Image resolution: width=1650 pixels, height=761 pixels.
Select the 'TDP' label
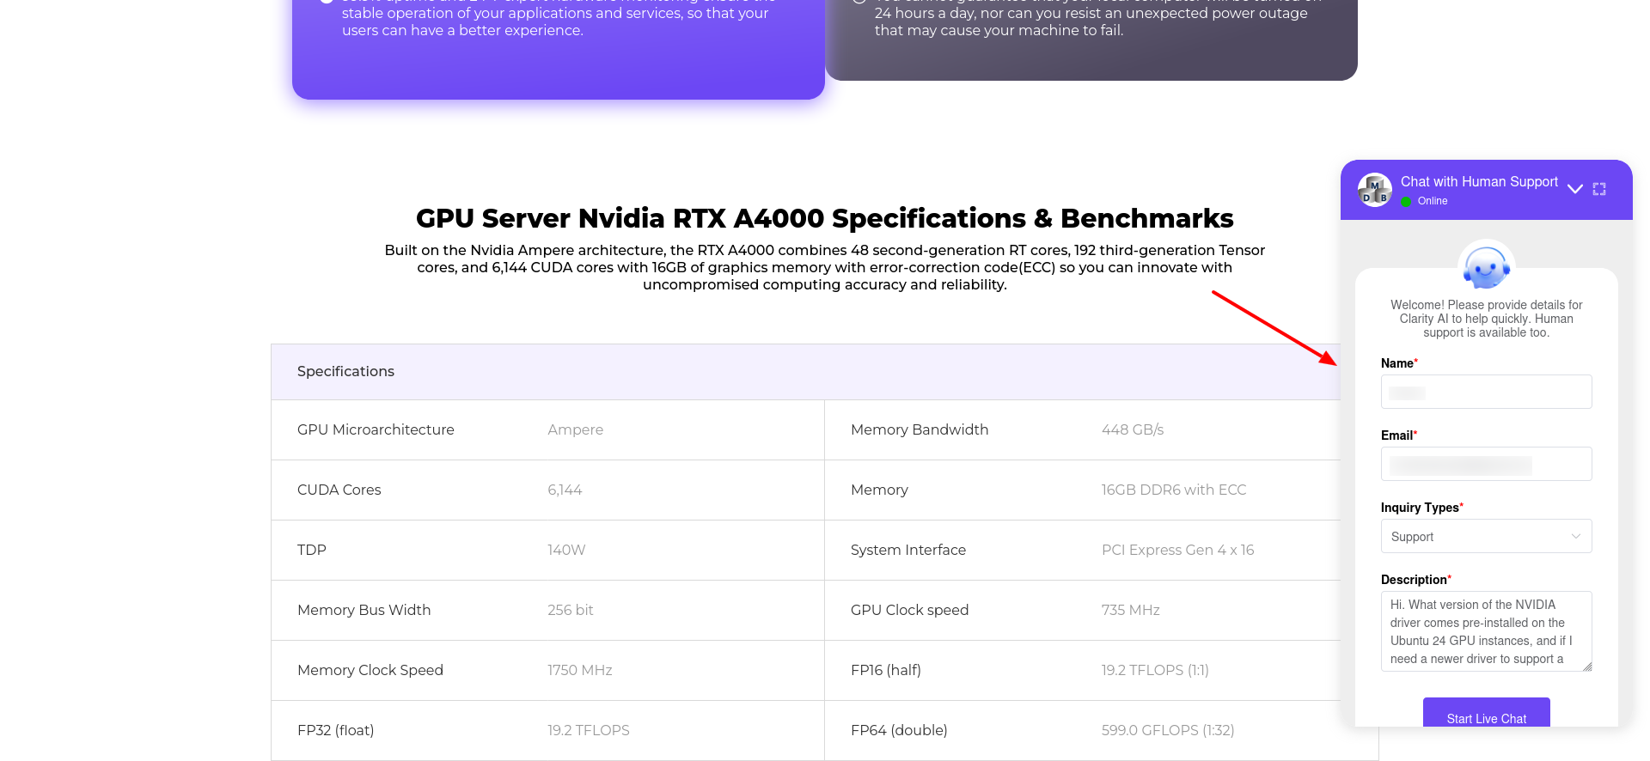tap(312, 550)
